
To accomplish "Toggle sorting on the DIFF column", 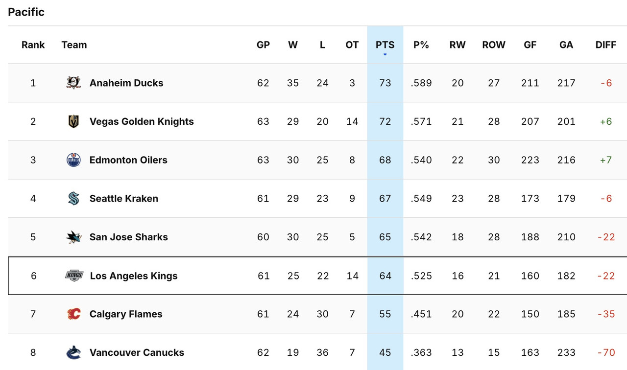I will (x=605, y=45).
